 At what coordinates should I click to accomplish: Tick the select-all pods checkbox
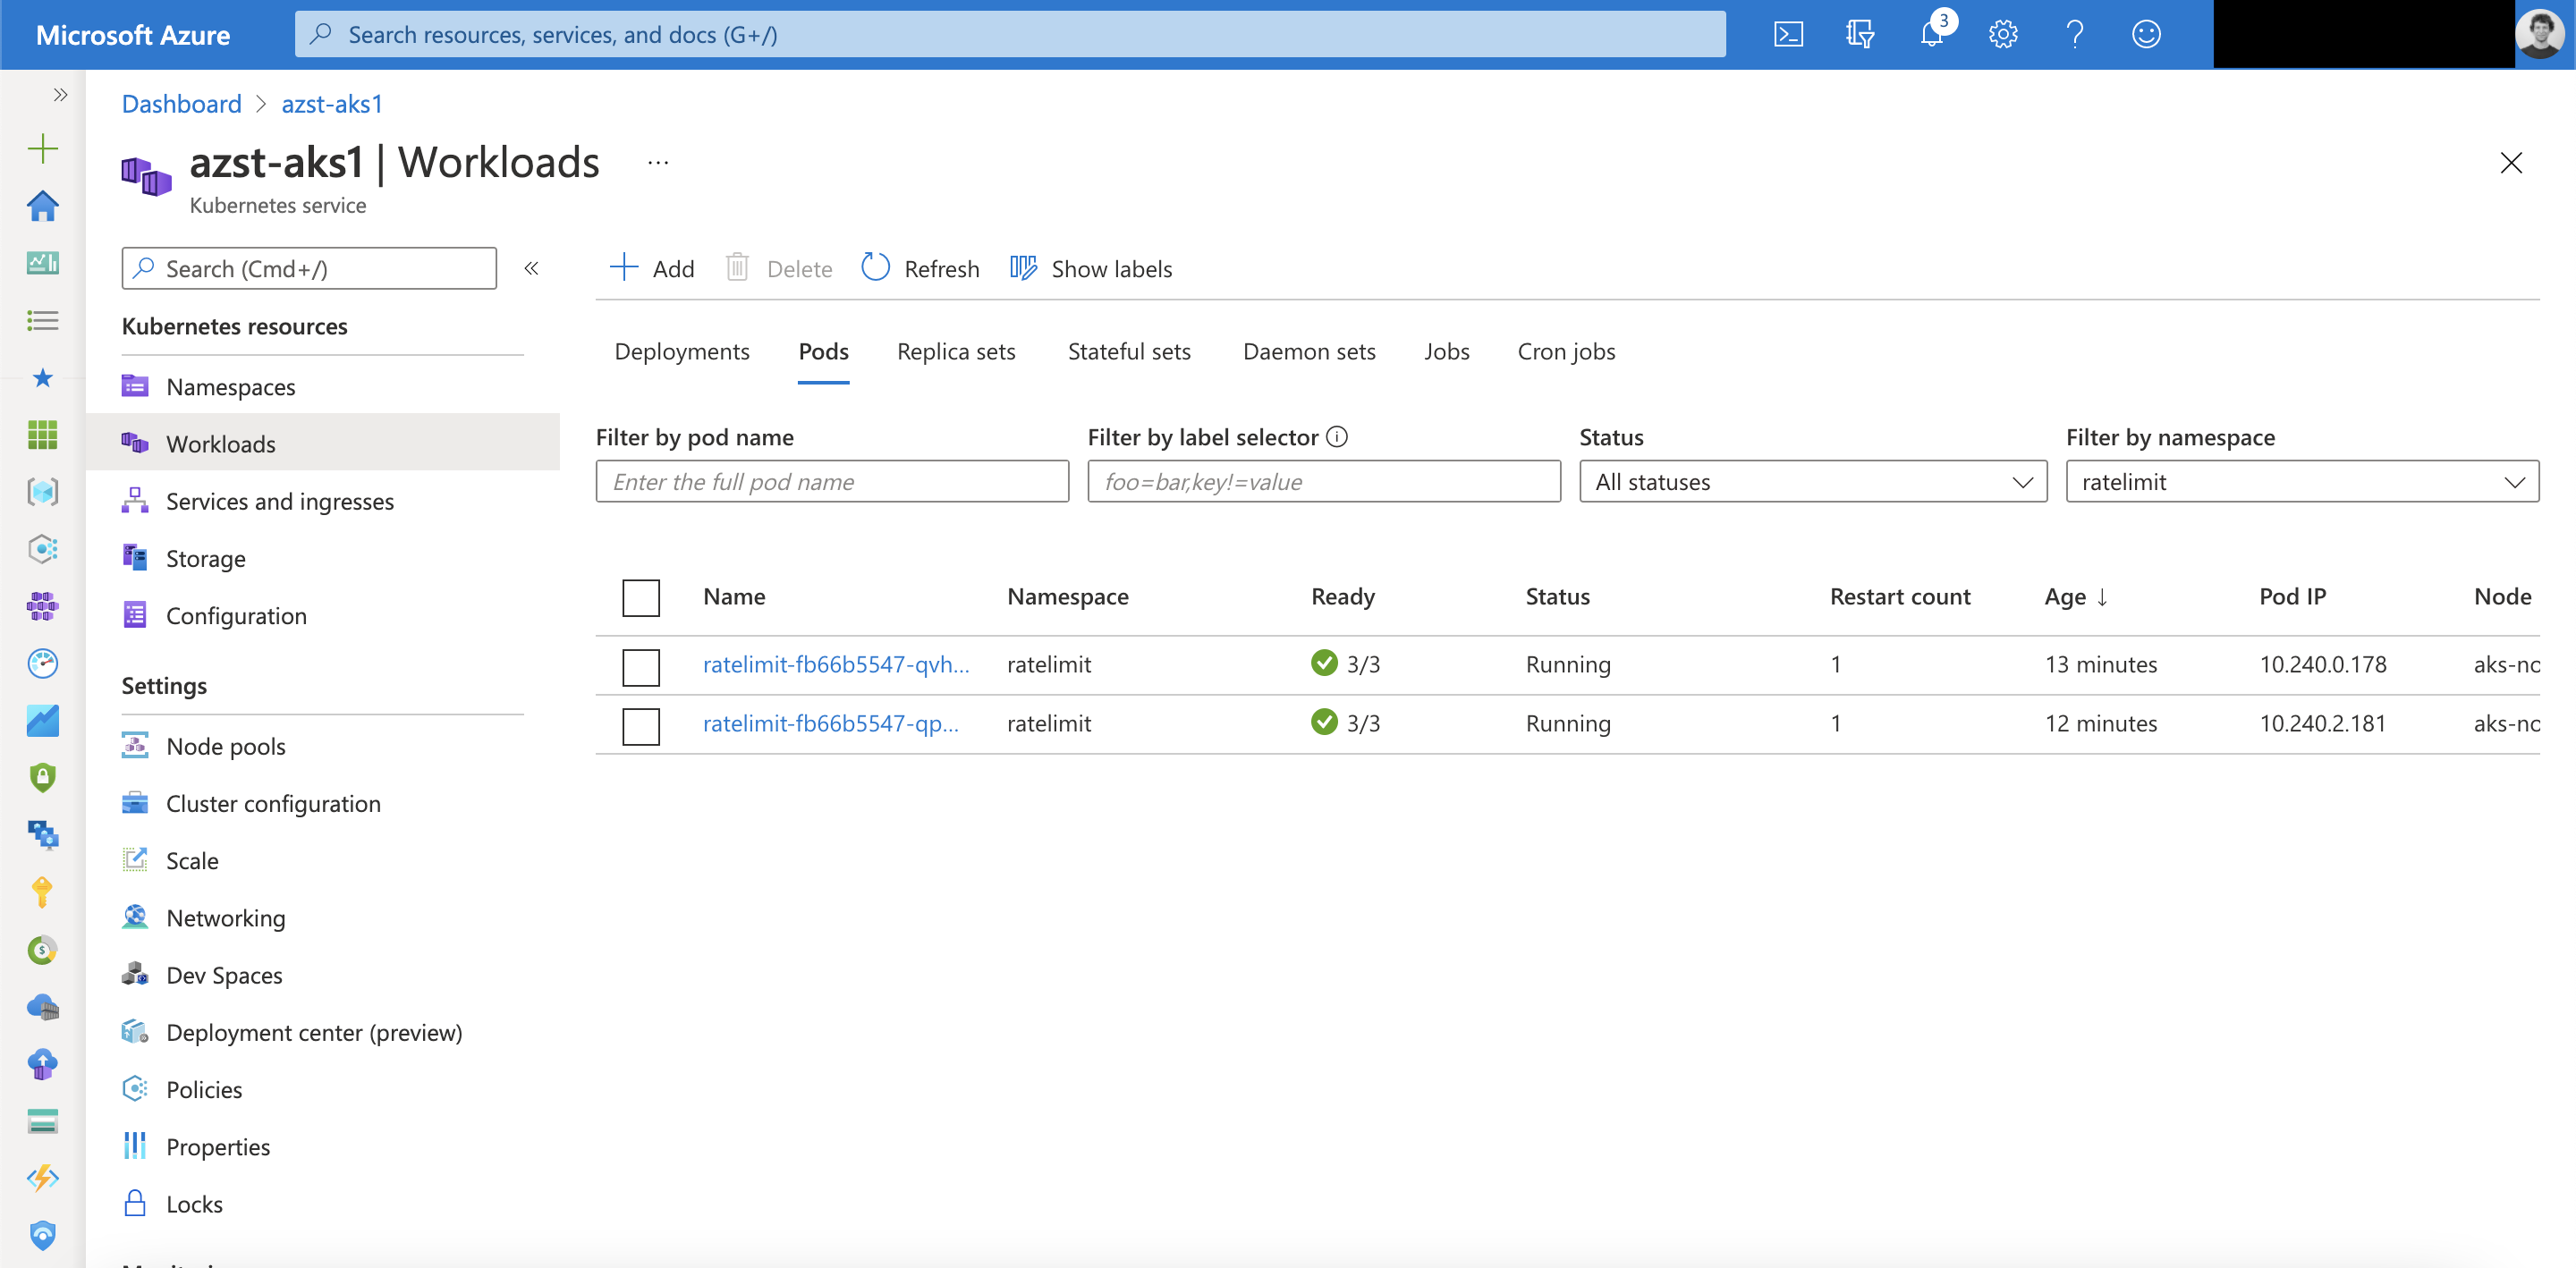[x=641, y=597]
